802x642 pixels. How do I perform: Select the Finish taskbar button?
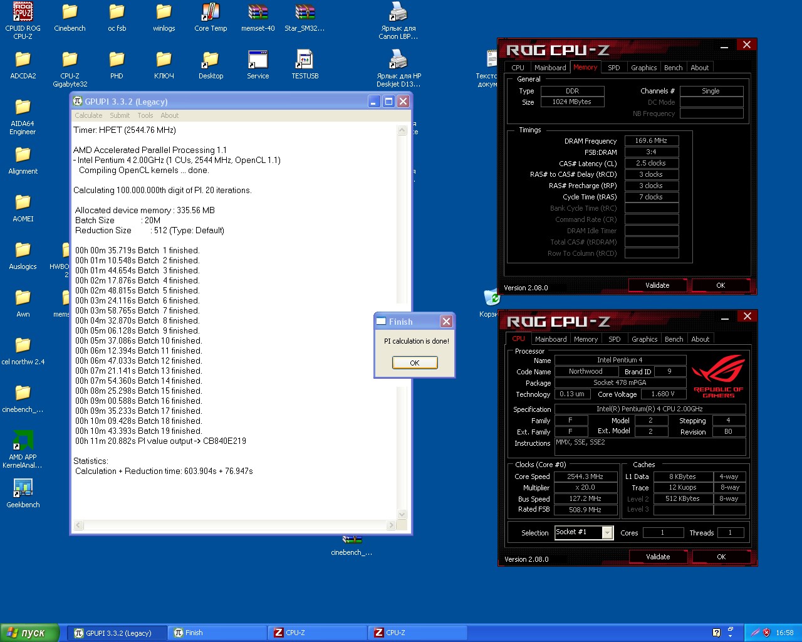(x=217, y=633)
